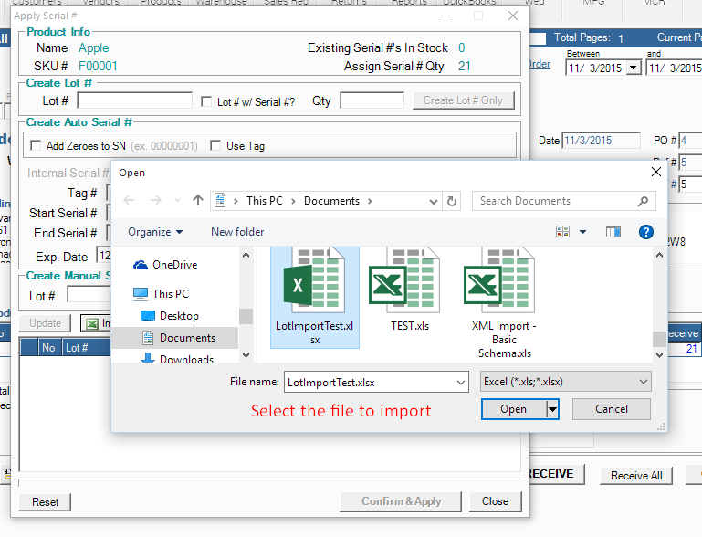Click the Refresh icon in address bar
This screenshot has width=702, height=537.
pos(453,201)
